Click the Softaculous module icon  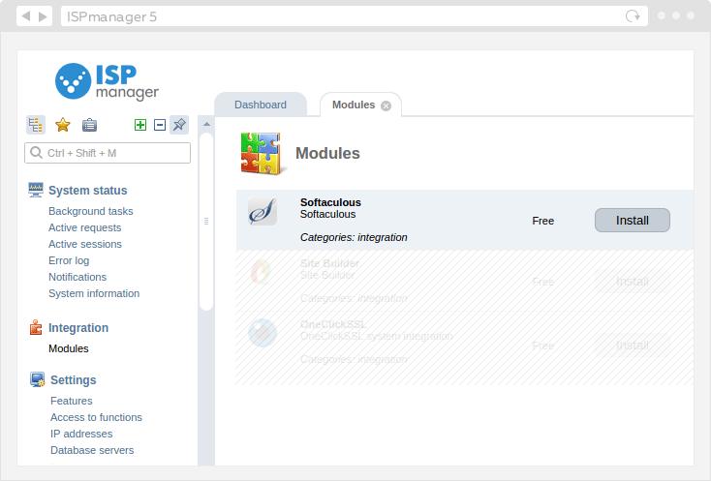(x=263, y=213)
